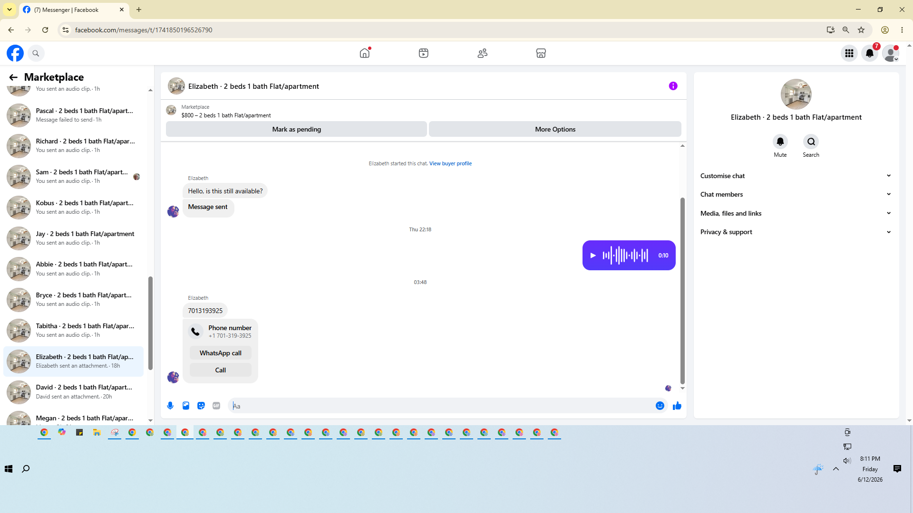Play the 0:10 audio clip
This screenshot has height=513, width=913.
point(593,256)
